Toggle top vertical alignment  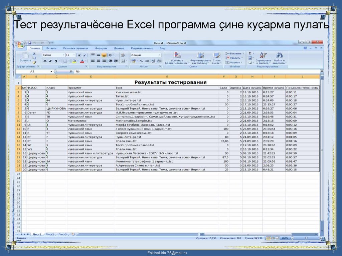point(93,55)
